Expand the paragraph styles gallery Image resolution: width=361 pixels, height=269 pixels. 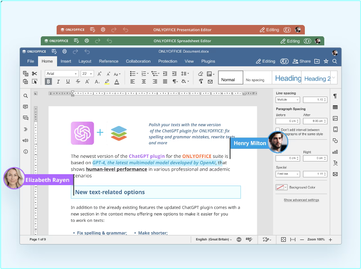(334, 78)
